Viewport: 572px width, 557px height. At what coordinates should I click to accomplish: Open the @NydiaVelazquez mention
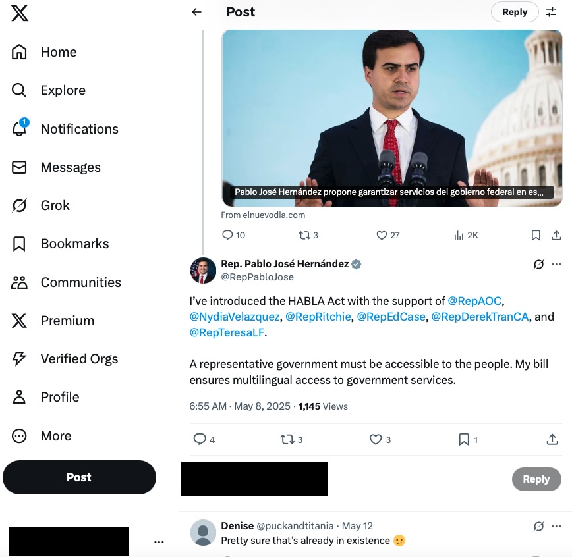235,317
